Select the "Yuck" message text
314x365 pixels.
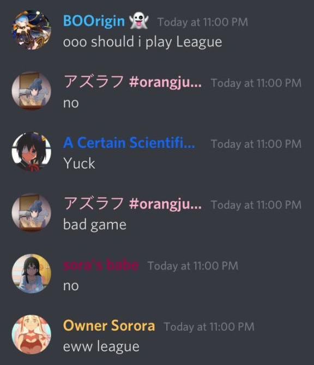[79, 164]
